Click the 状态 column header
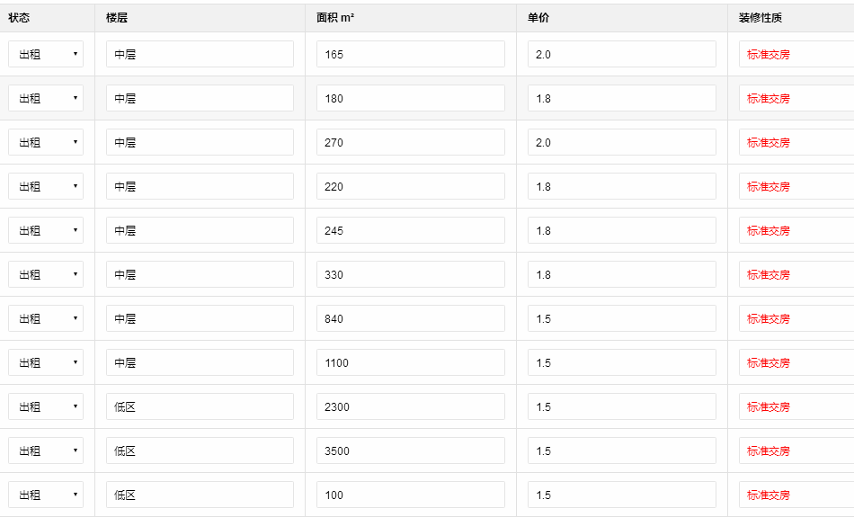 coord(19,18)
